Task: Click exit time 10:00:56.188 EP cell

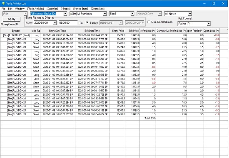Action: [x=92, y=110]
